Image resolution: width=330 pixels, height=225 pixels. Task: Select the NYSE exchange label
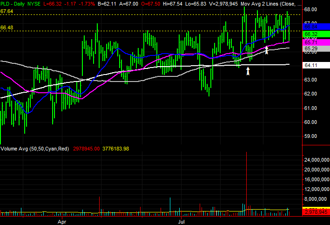click(x=34, y=4)
